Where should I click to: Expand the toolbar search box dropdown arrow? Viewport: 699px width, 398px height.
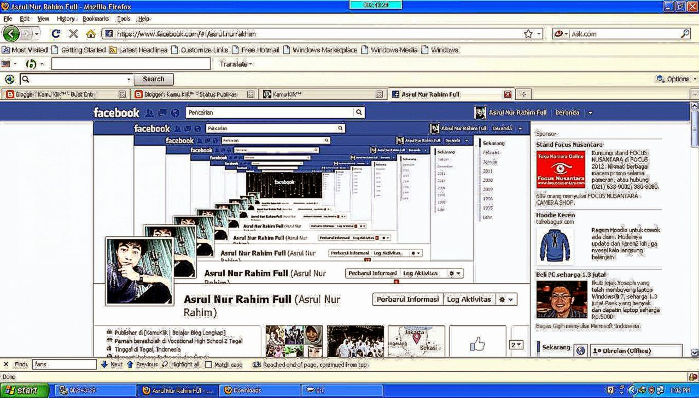tap(129, 79)
